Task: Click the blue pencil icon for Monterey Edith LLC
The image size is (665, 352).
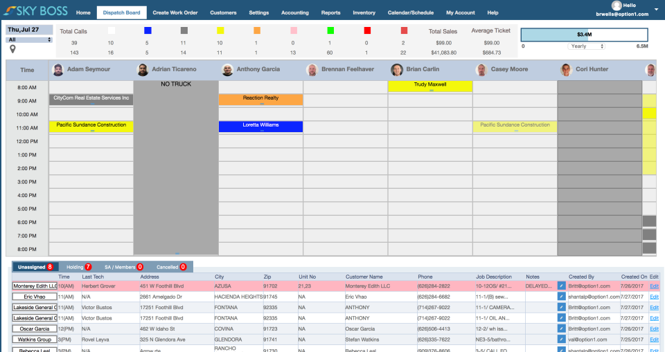Action: [x=562, y=286]
